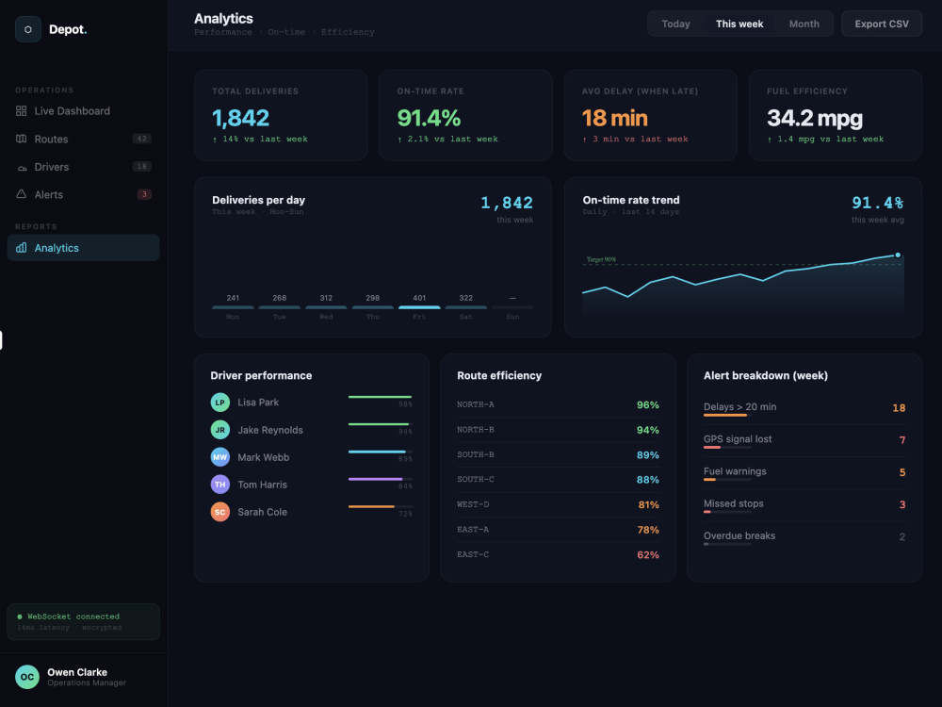Click the Routes map icon
This screenshot has height=707, width=942.
click(21, 139)
